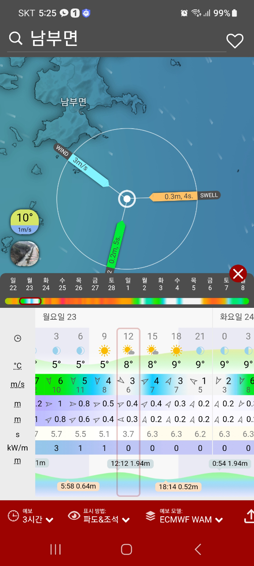
Task: Tap the spot marker at circle center
Action: pos(127,199)
